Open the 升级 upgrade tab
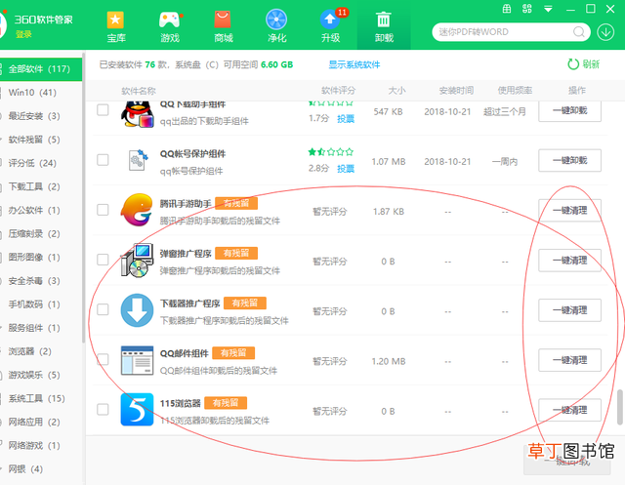The image size is (625, 485). tap(330, 26)
